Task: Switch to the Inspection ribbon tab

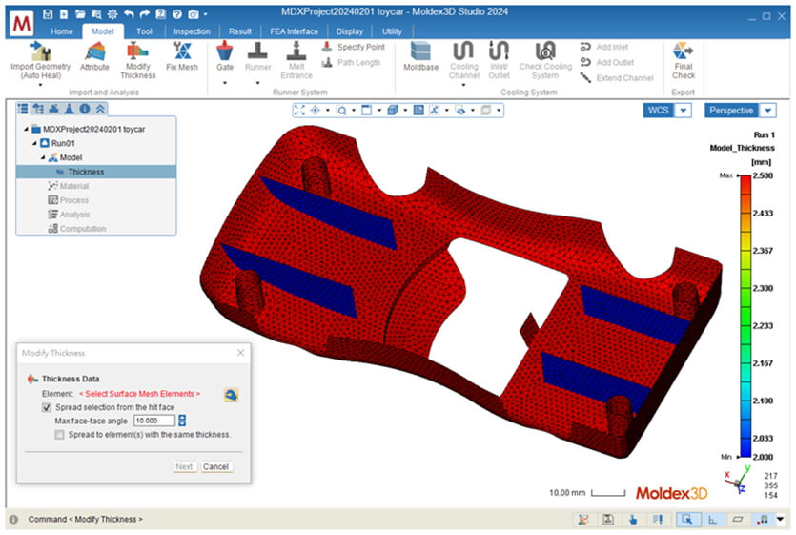Action: point(192,31)
